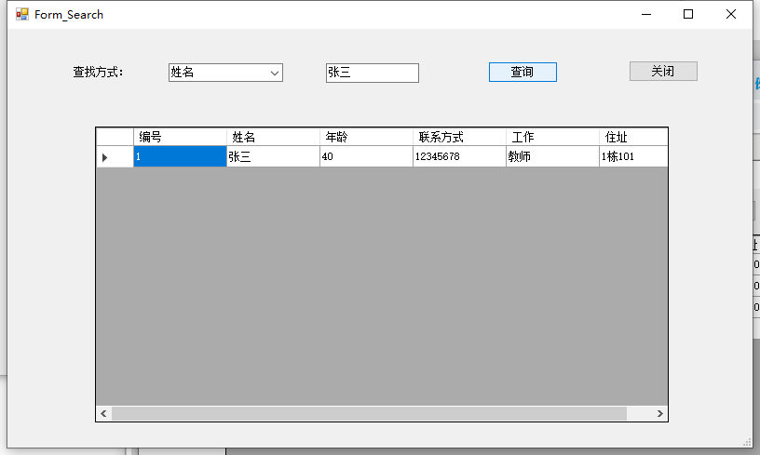Sort by the 姓名 column header
The height and width of the screenshot is (455, 760).
(x=273, y=137)
